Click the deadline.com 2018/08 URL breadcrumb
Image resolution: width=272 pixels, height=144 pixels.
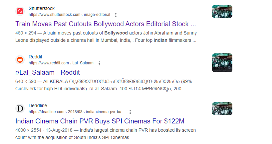77,112
